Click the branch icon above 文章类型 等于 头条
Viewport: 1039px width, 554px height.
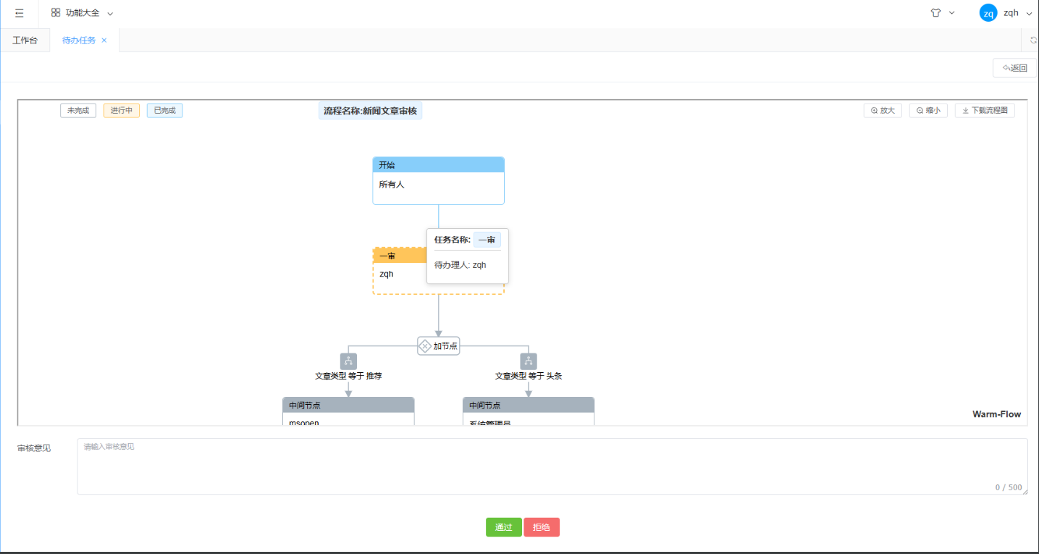(x=529, y=361)
